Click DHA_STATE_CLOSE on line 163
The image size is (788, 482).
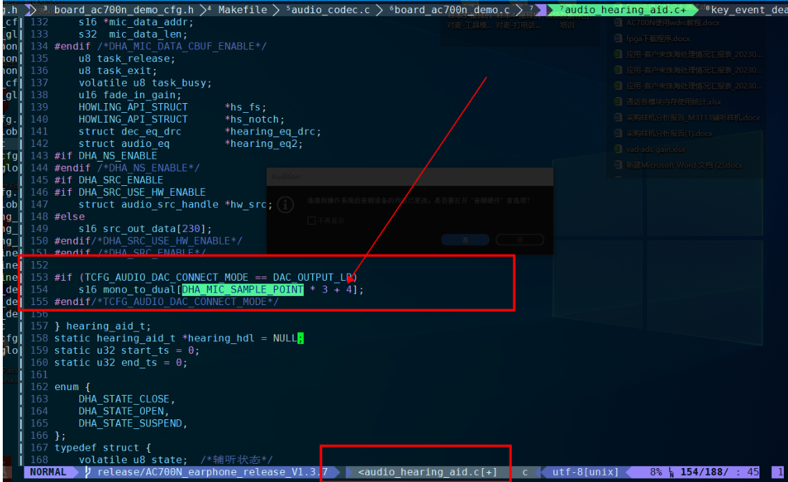click(x=124, y=399)
